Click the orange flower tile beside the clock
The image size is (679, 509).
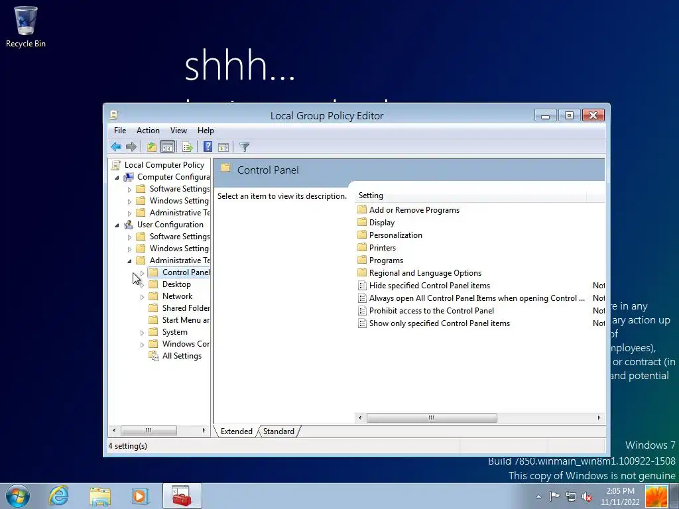click(x=656, y=496)
